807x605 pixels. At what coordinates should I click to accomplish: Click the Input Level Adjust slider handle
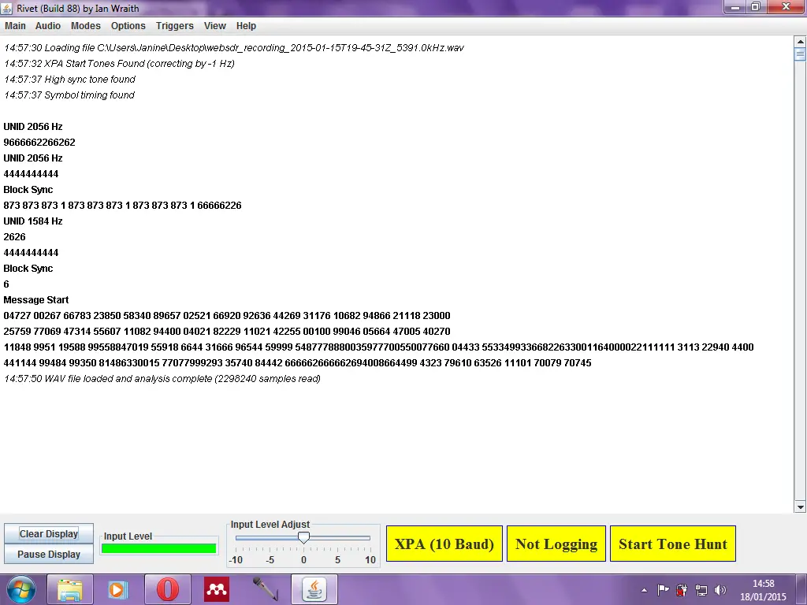point(303,538)
